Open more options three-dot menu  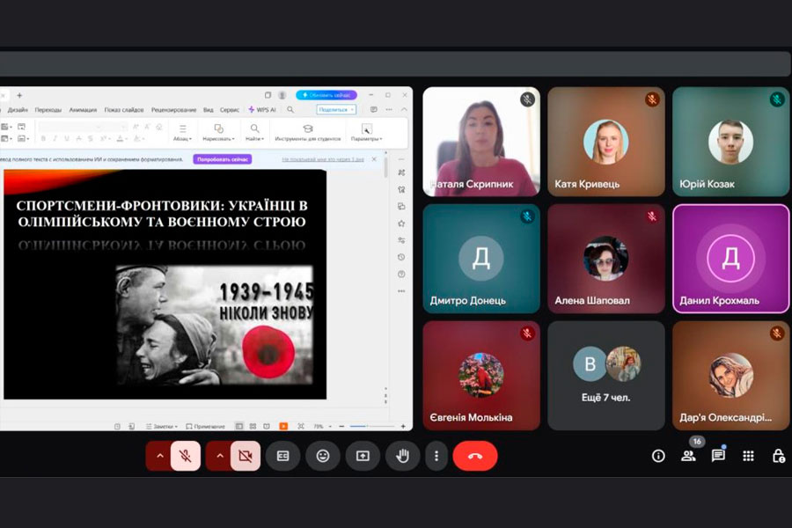(x=436, y=456)
